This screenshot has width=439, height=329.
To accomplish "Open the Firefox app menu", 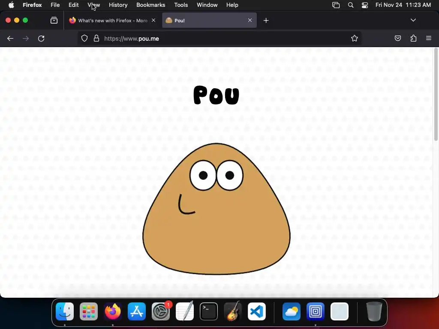I will click(32, 5).
